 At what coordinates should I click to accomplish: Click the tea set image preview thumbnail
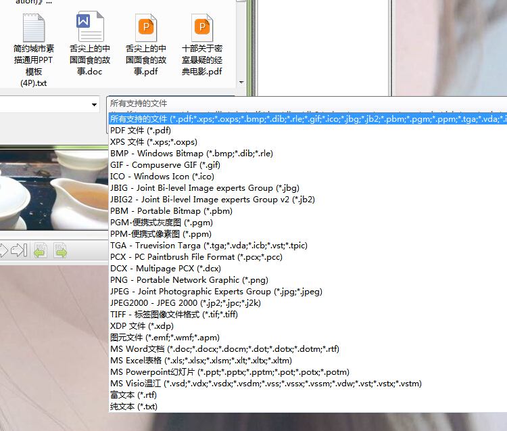54,189
